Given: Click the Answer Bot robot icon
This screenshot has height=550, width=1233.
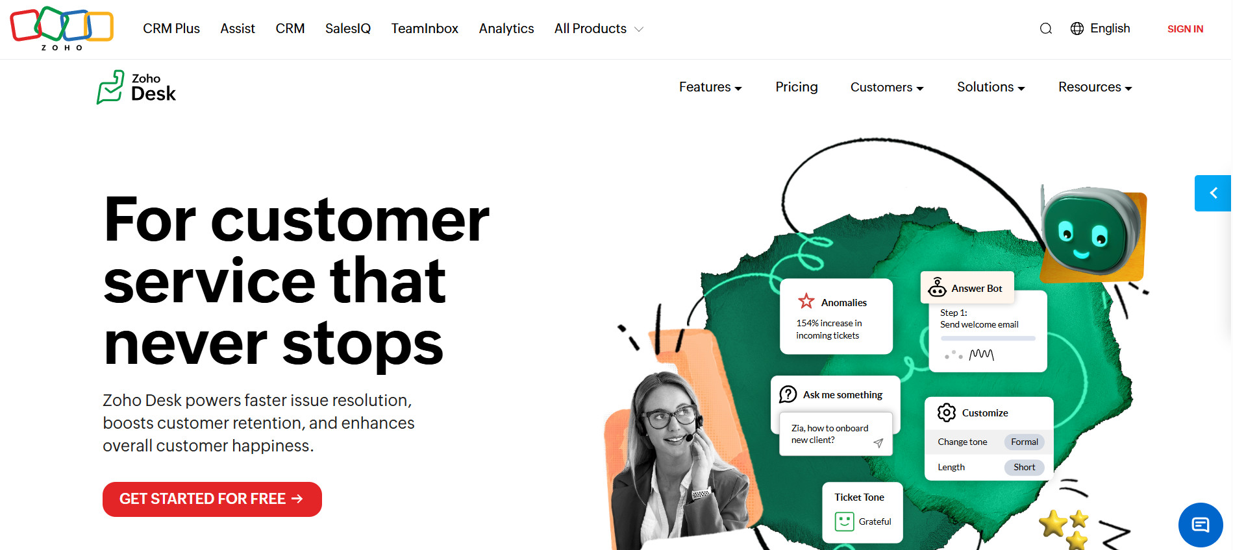Looking at the screenshot, I should [x=937, y=287].
